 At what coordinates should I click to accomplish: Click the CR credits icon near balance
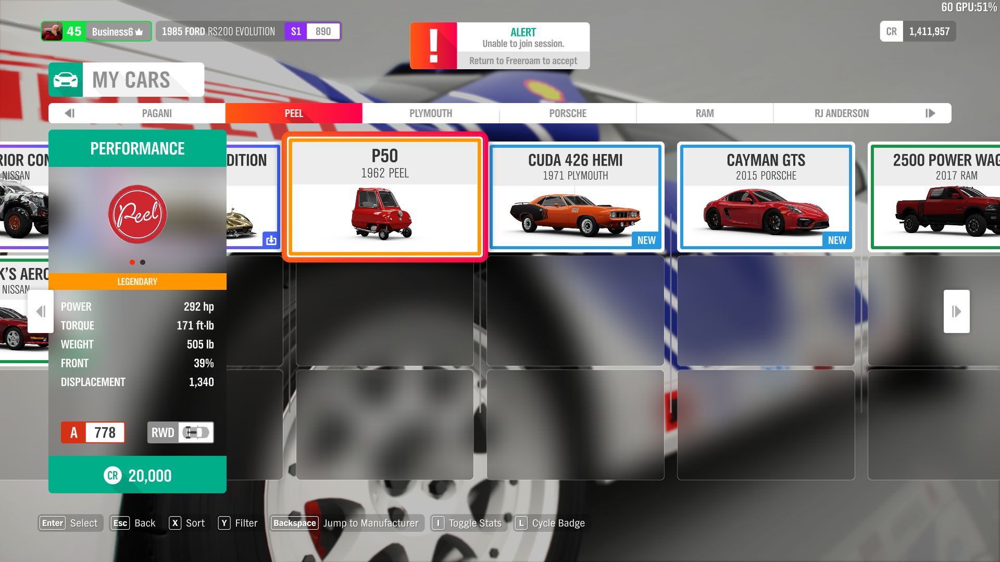click(x=891, y=31)
